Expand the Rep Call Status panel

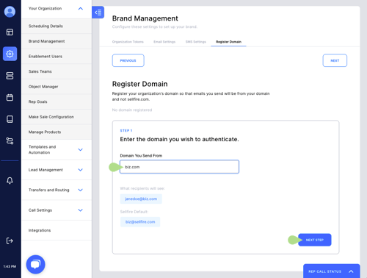pyautogui.click(x=332, y=271)
